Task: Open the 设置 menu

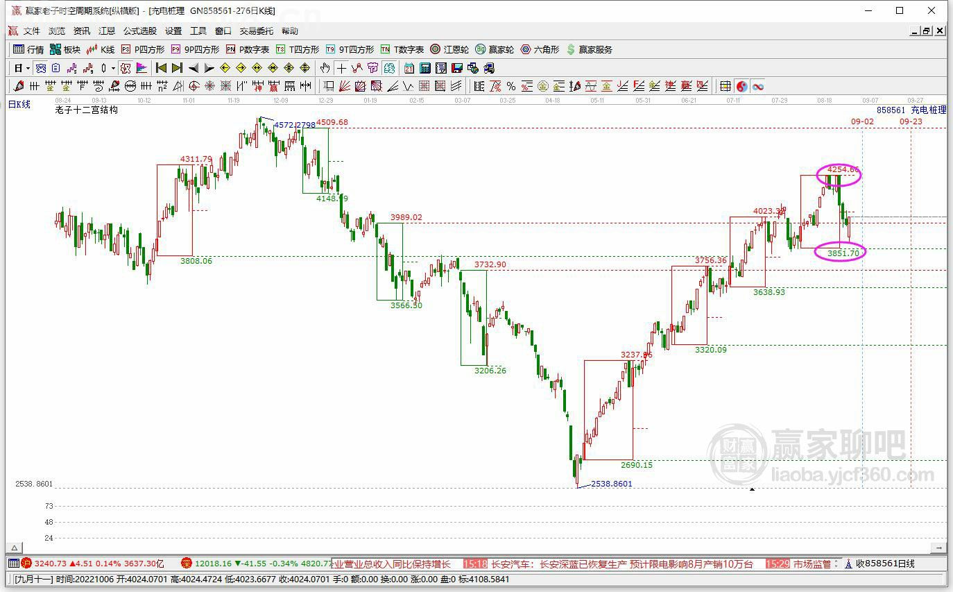Action: point(173,31)
